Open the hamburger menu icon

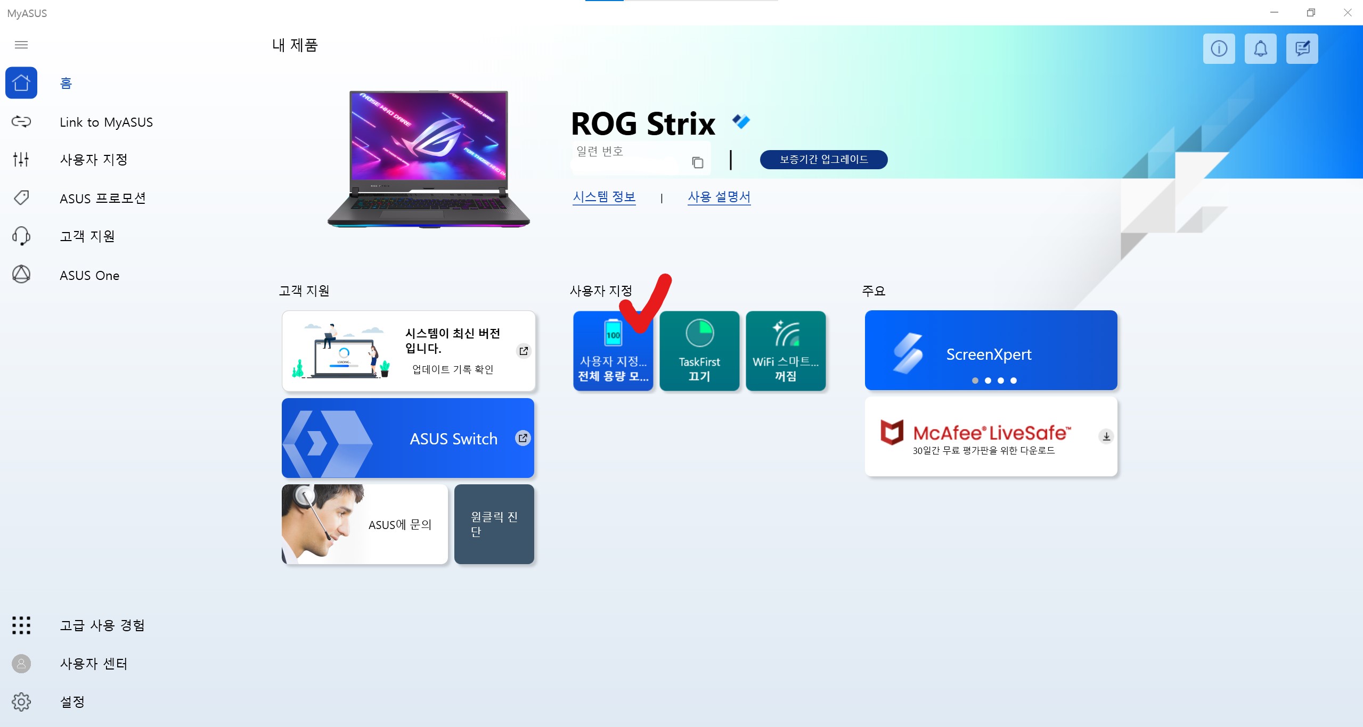click(x=21, y=45)
